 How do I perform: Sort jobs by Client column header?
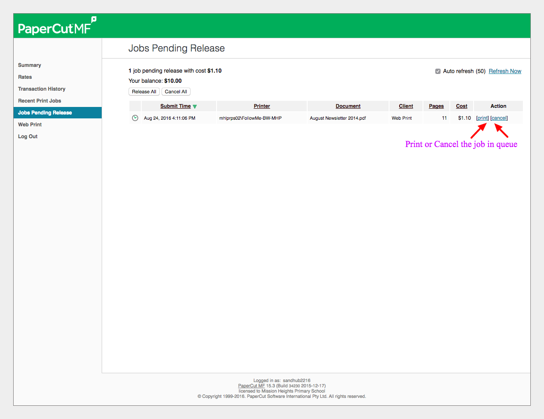click(x=406, y=106)
